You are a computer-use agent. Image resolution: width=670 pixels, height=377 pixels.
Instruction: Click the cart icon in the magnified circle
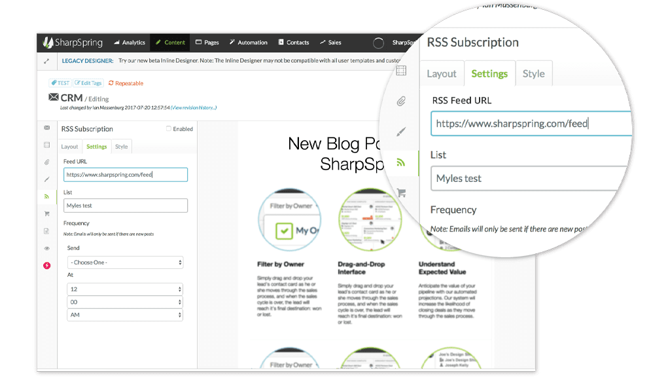[x=401, y=193]
